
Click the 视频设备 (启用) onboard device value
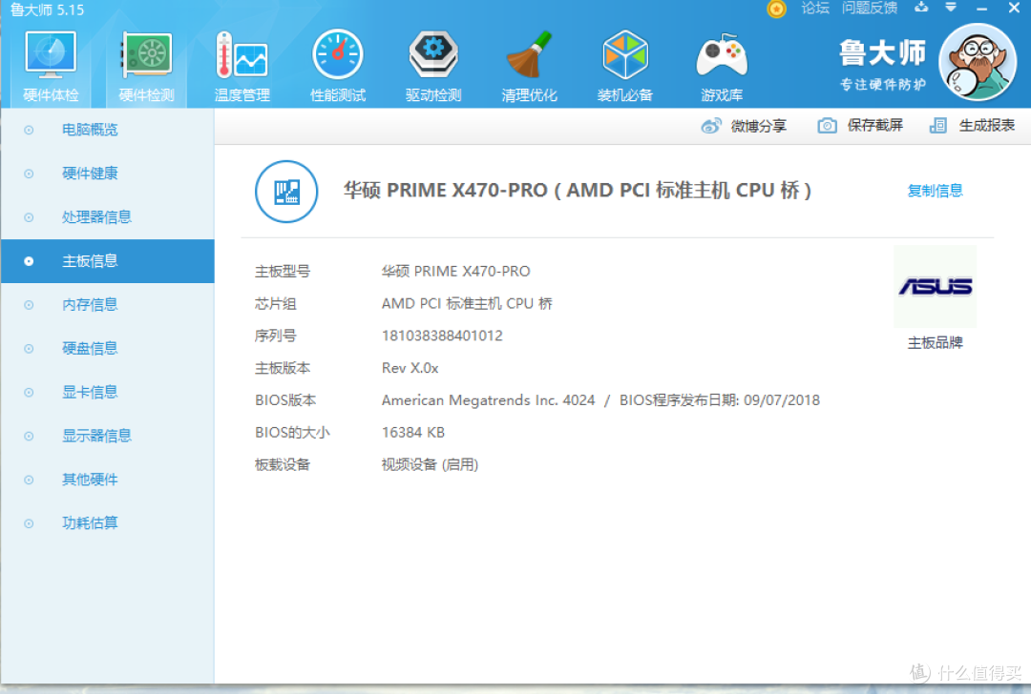[430, 465]
